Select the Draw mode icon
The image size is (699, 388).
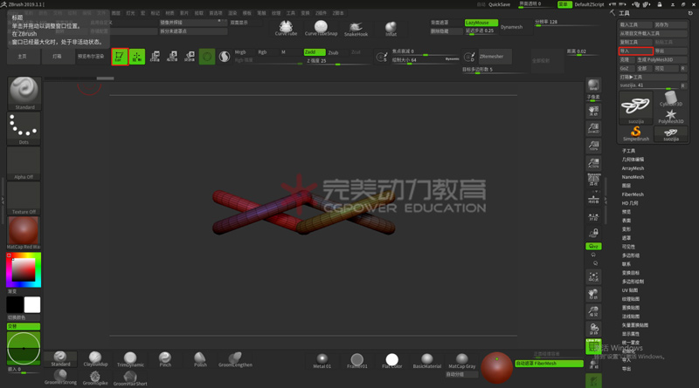tap(137, 57)
